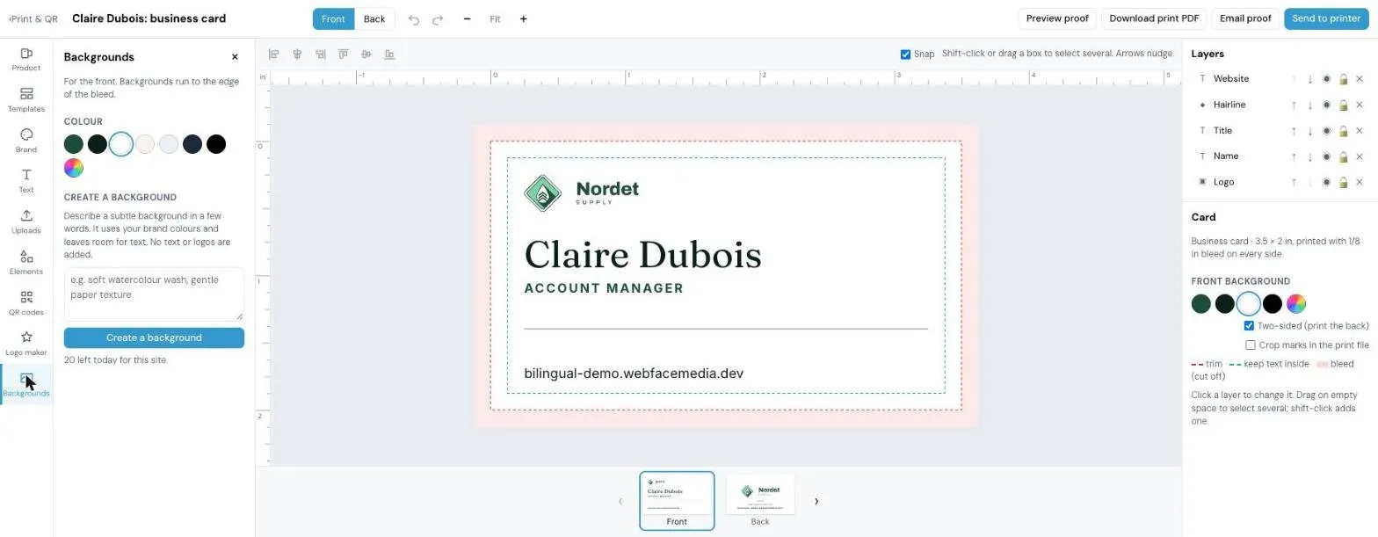Viewport: 1378px width, 537px height.
Task: Switch to the Back side tab
Action: (x=374, y=19)
